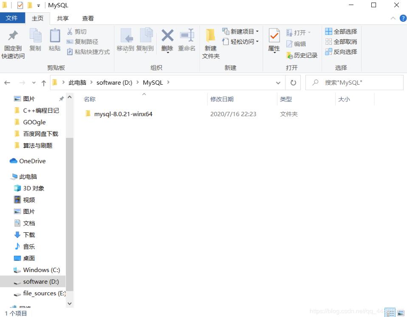Switch to Home (主页) tab

pyautogui.click(x=37, y=18)
